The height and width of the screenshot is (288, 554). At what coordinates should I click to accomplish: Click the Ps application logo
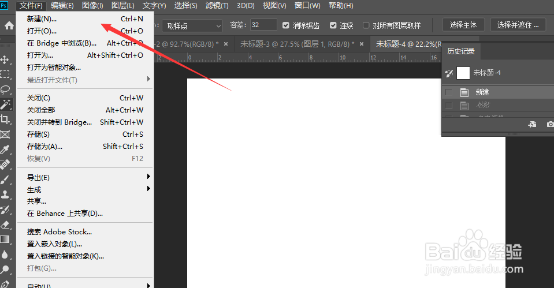[3, 6]
